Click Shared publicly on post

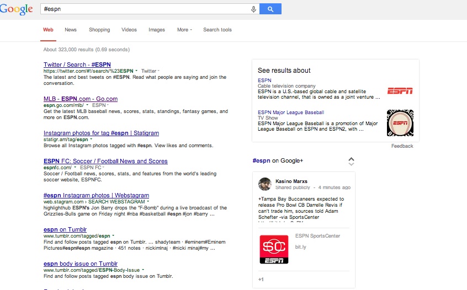pos(293,187)
